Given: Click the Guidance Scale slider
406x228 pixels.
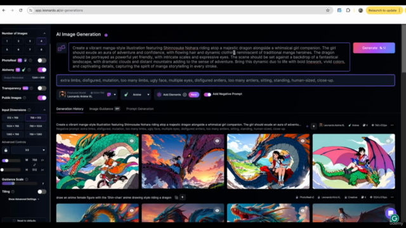Looking at the screenshot, I should [20, 184].
